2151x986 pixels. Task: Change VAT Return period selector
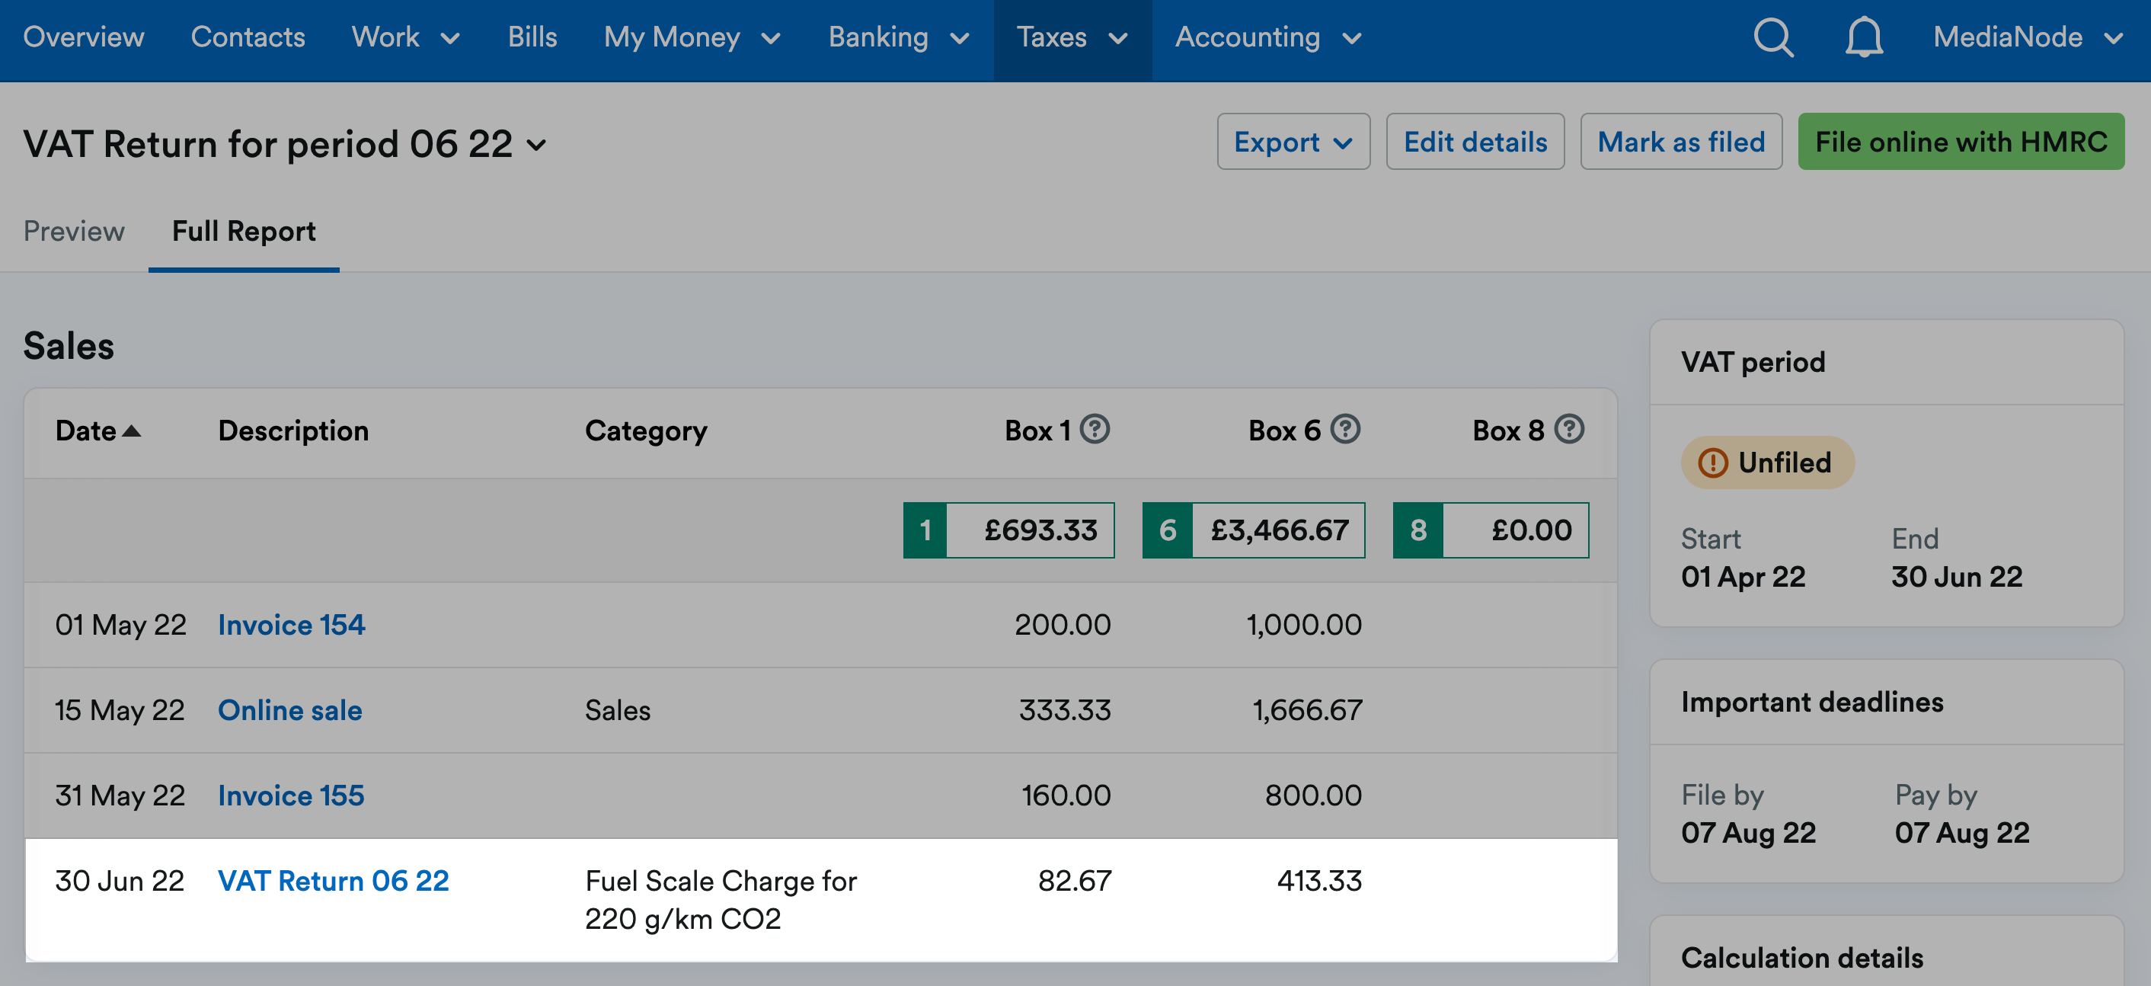tap(285, 145)
